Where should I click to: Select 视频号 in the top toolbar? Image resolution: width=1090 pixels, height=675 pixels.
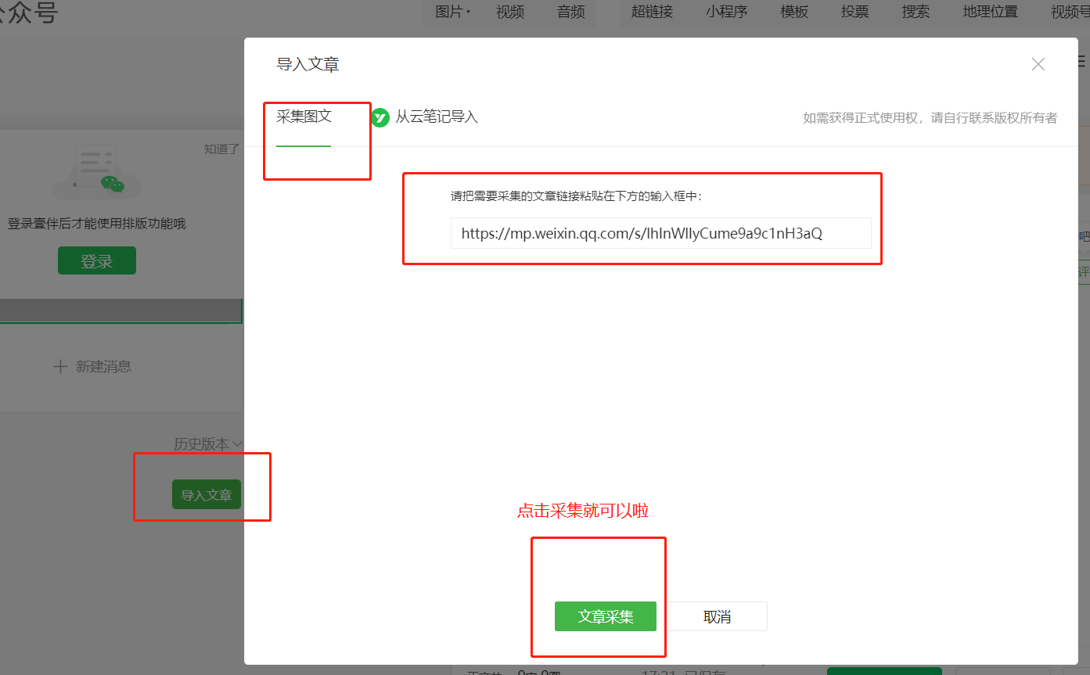tap(1070, 12)
